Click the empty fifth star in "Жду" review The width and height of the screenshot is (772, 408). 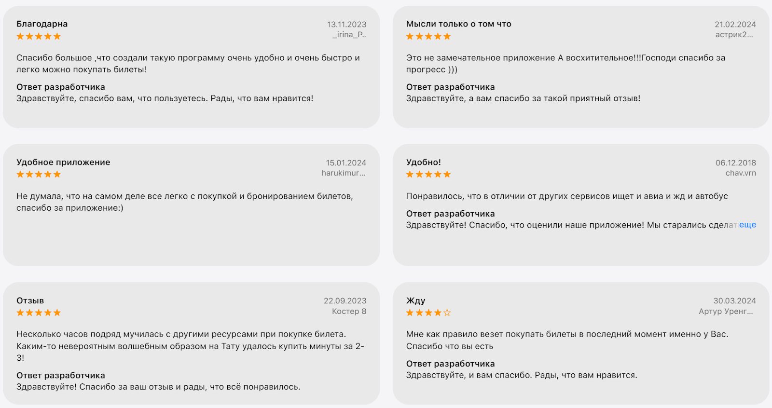coord(447,313)
